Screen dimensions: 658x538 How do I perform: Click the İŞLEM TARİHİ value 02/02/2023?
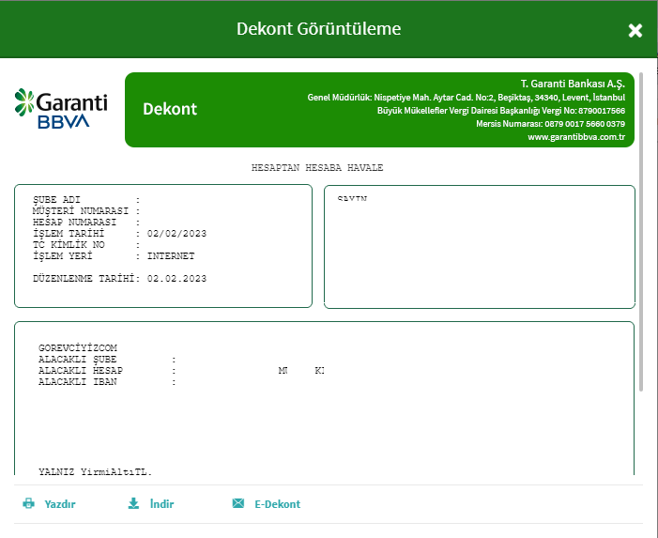click(x=176, y=234)
